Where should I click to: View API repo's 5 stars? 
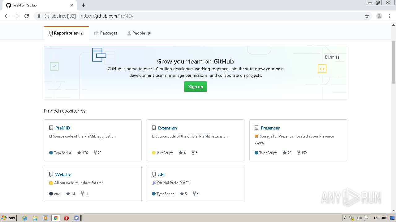(183, 194)
